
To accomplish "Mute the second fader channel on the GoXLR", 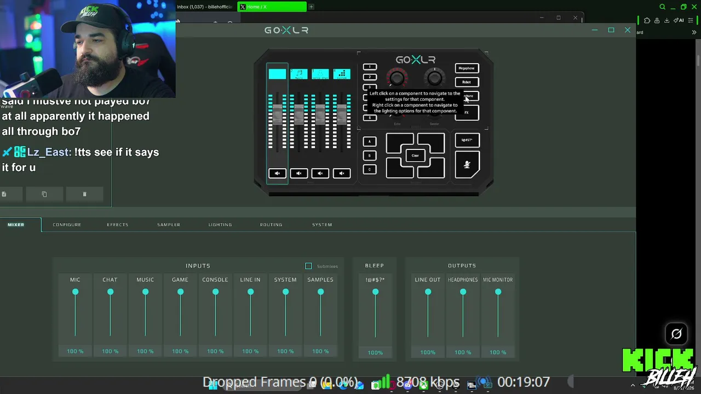I will point(298,173).
